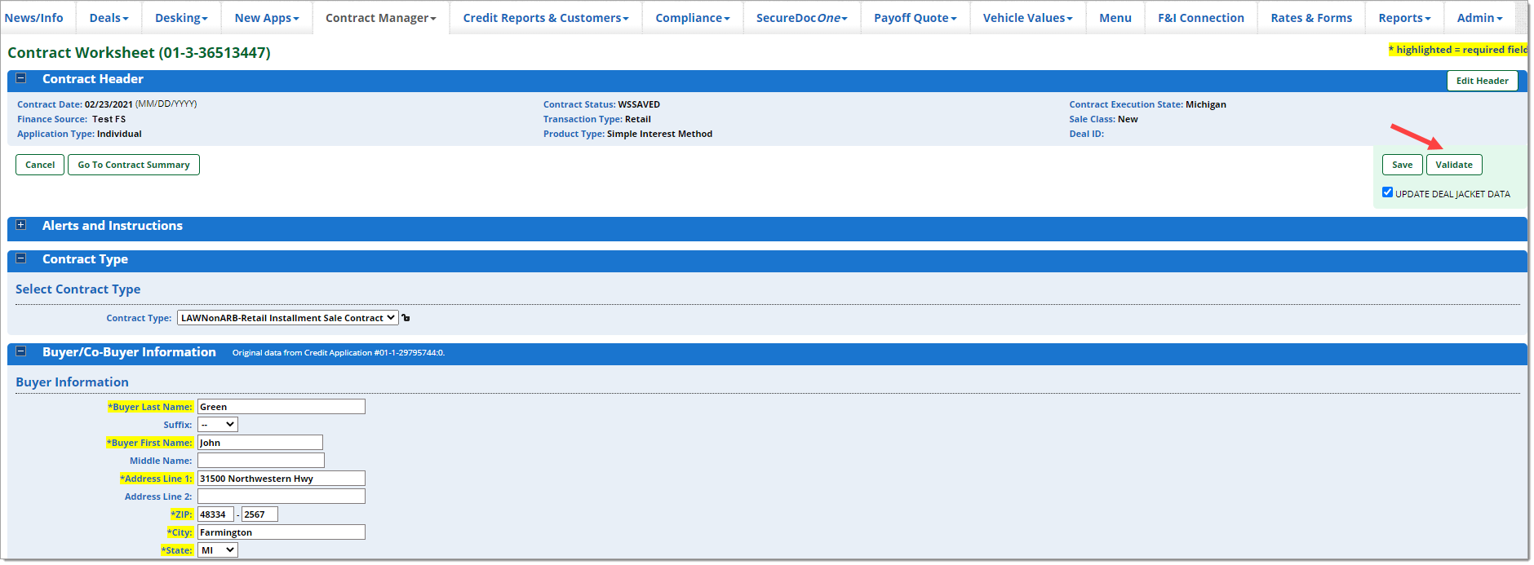Screen dimensions: 1534x565
Task: Click the ZIP extension 2567 field
Action: click(x=260, y=514)
